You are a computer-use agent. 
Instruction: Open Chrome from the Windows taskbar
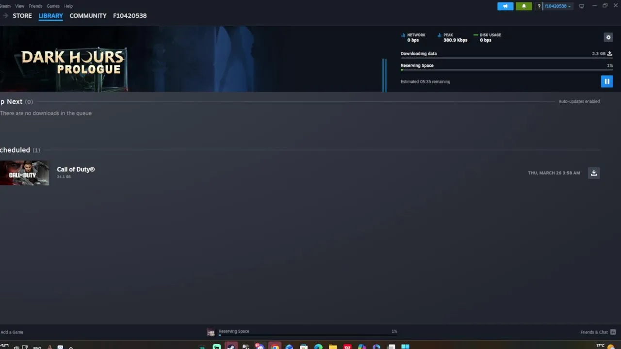[275, 346]
